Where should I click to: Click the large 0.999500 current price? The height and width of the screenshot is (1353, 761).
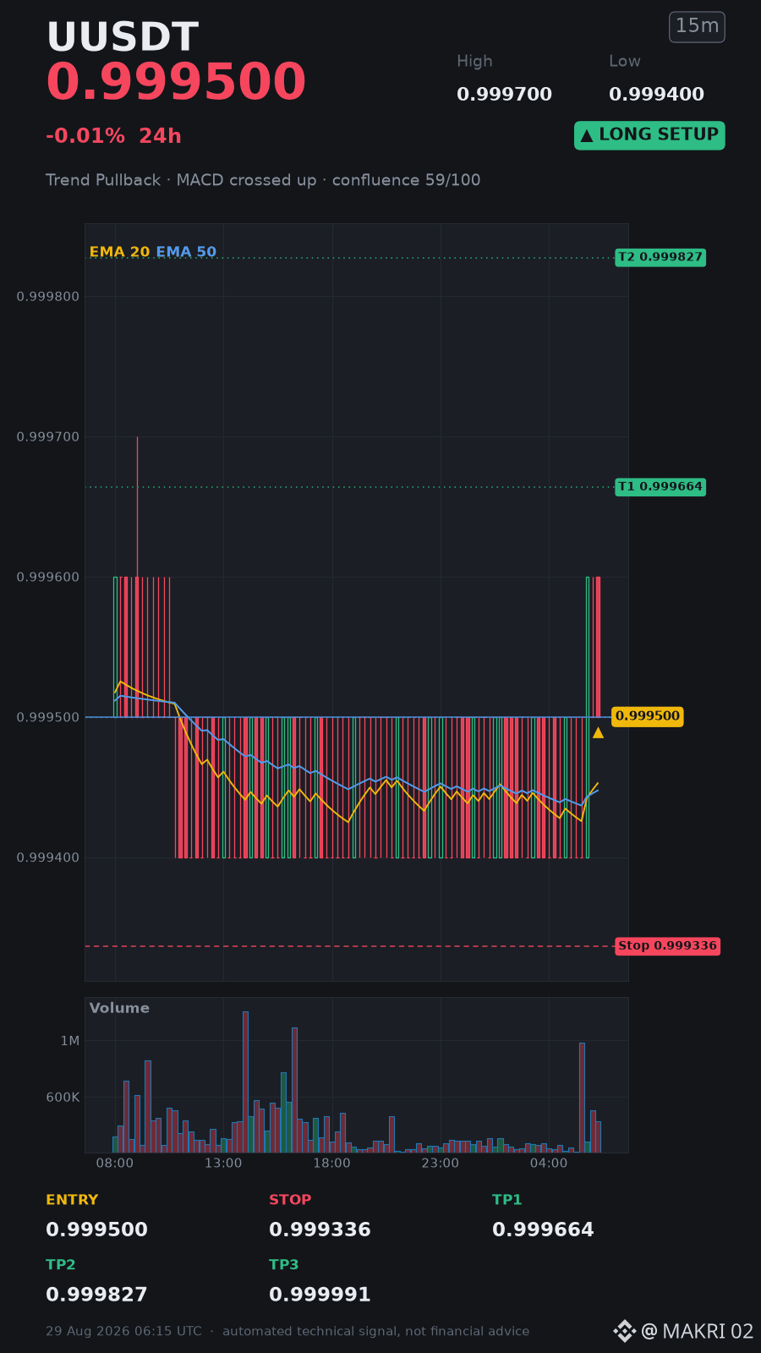click(x=176, y=83)
